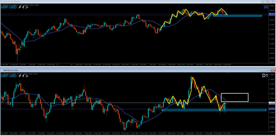The width and height of the screenshot is (276, 136).
Task: Click the '31 Dec 2023' date on Weekly axis
Action: click(97, 64)
